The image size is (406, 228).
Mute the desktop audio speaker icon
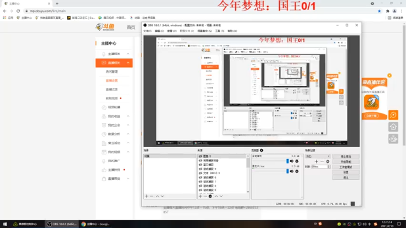coord(292,161)
